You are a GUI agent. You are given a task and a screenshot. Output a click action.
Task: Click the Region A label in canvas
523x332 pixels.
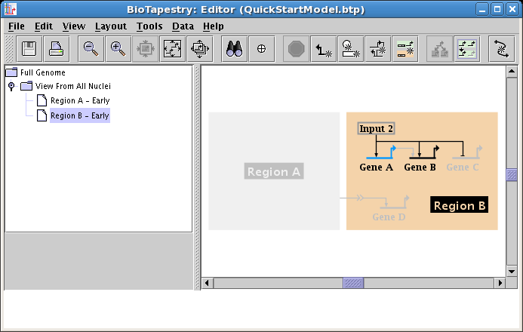tap(274, 172)
